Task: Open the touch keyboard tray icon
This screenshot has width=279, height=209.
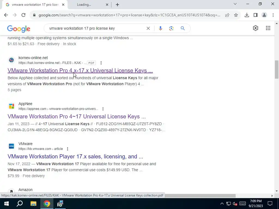Action: (x=242, y=204)
